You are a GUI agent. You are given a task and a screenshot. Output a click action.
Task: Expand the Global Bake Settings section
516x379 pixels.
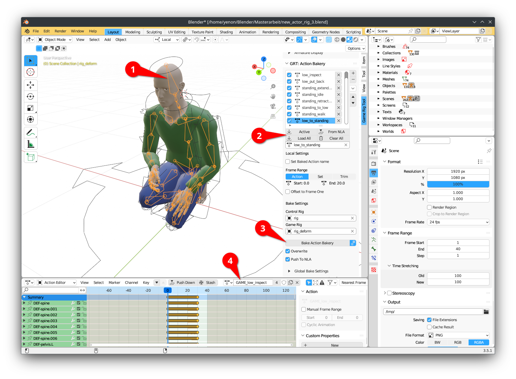(289, 271)
